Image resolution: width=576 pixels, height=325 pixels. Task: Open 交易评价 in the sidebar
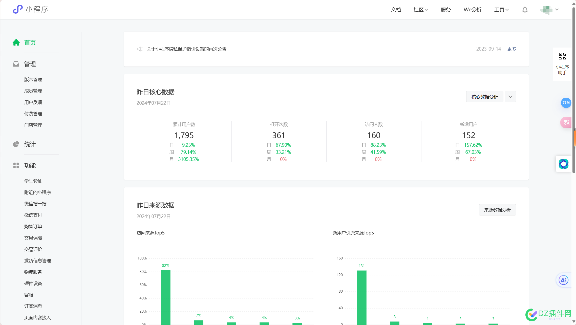click(x=33, y=249)
